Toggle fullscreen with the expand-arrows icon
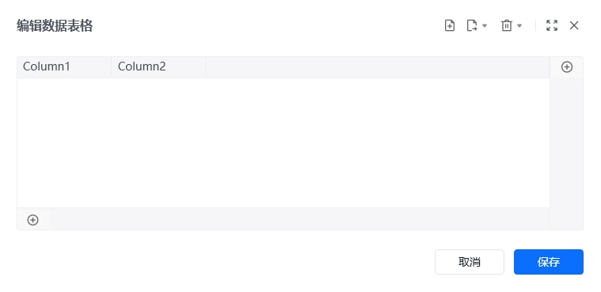The height and width of the screenshot is (292, 601). [x=552, y=25]
